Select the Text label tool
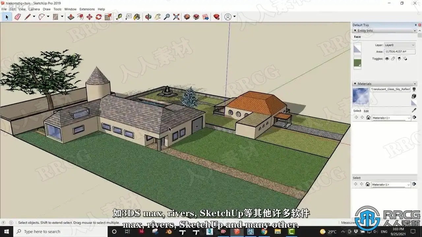This screenshot has width=422, height=237. [x=128, y=17]
